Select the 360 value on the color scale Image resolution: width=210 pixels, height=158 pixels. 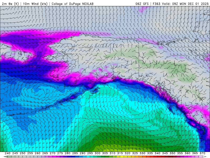[x=187, y=153]
